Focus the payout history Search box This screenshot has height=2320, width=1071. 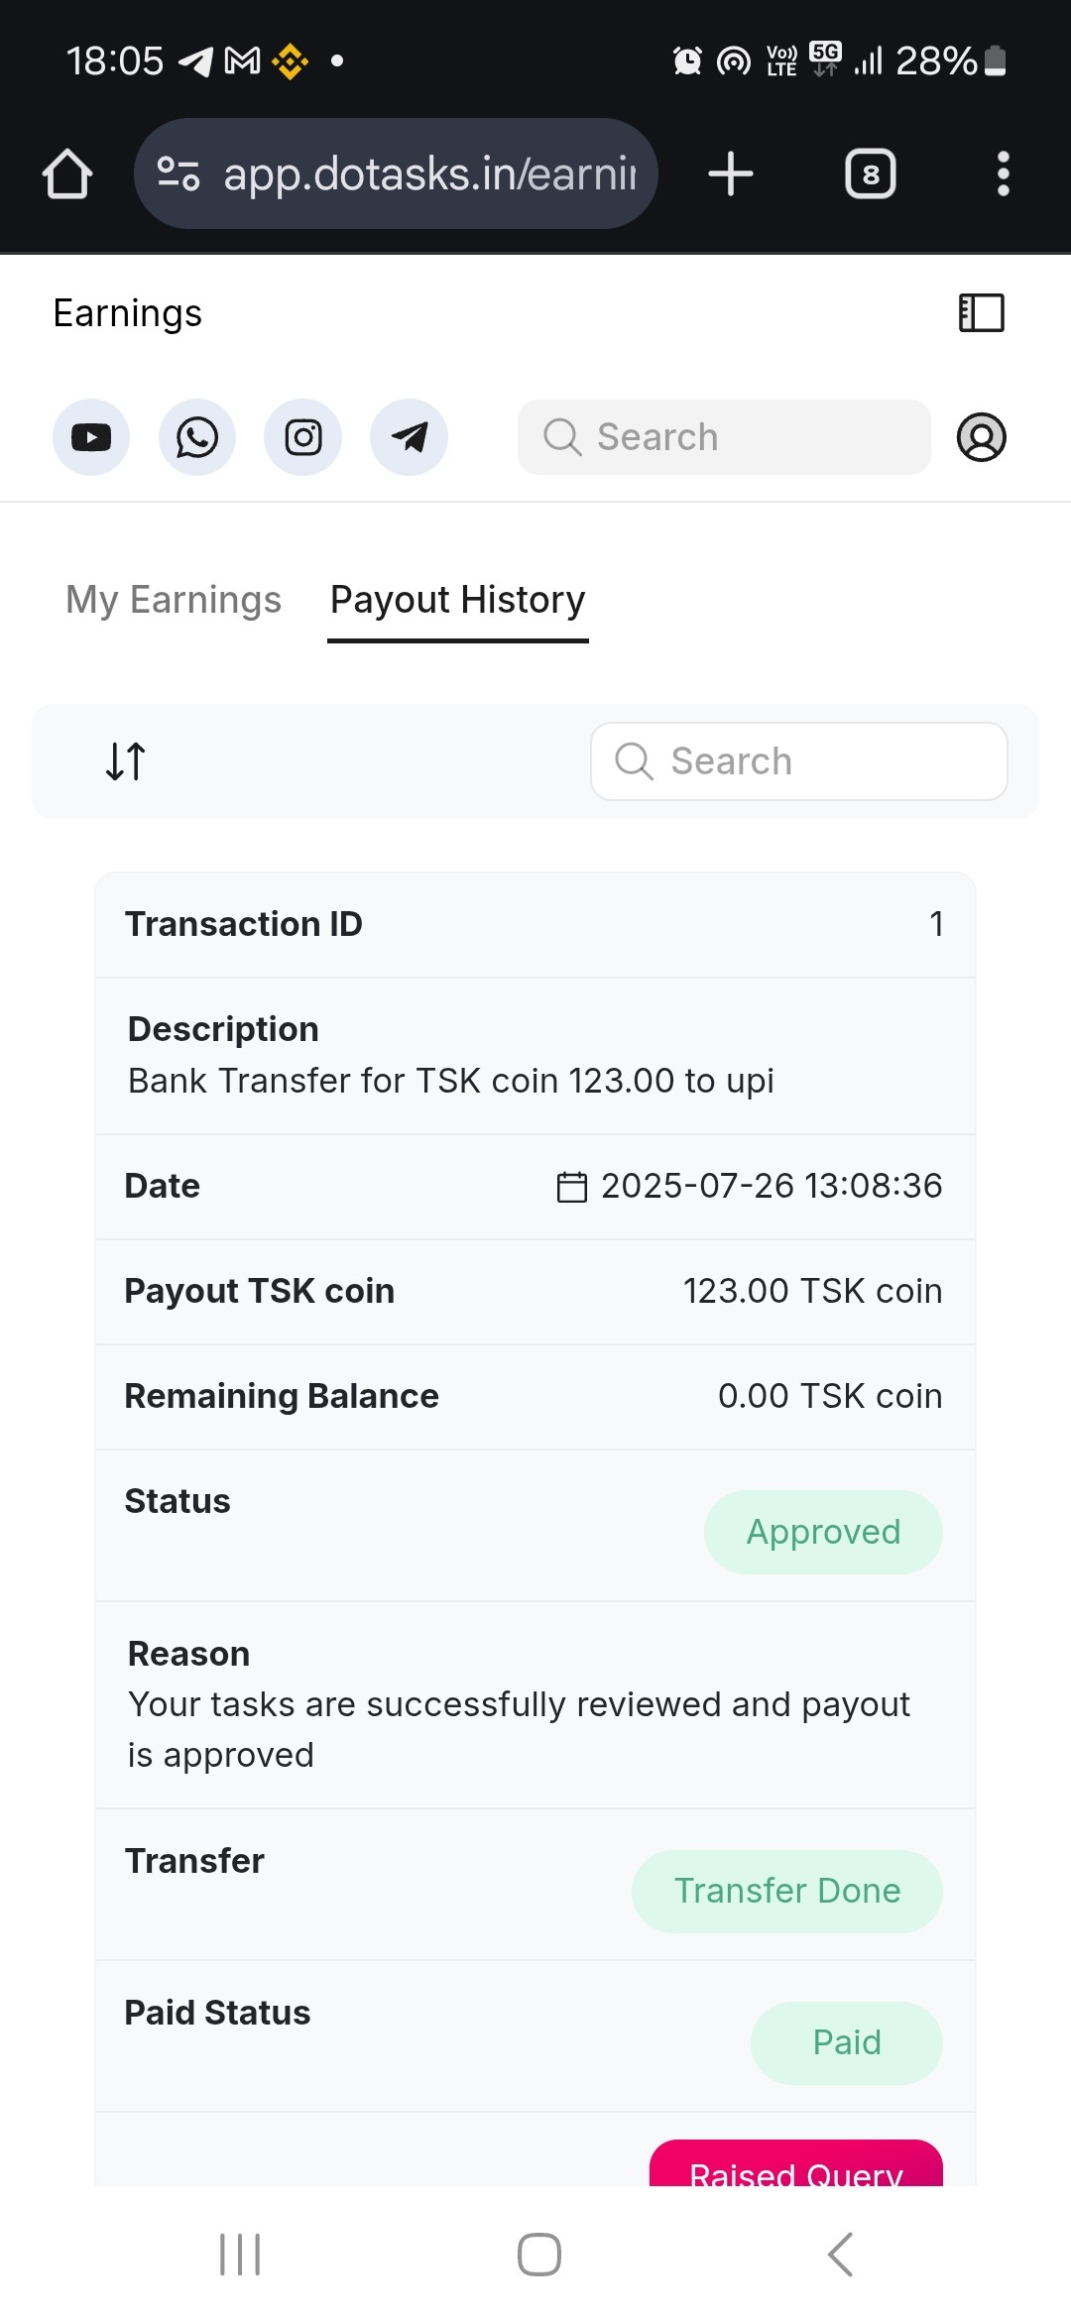coord(799,761)
